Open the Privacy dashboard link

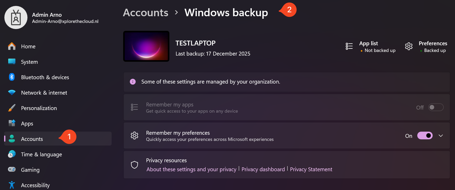263,169
